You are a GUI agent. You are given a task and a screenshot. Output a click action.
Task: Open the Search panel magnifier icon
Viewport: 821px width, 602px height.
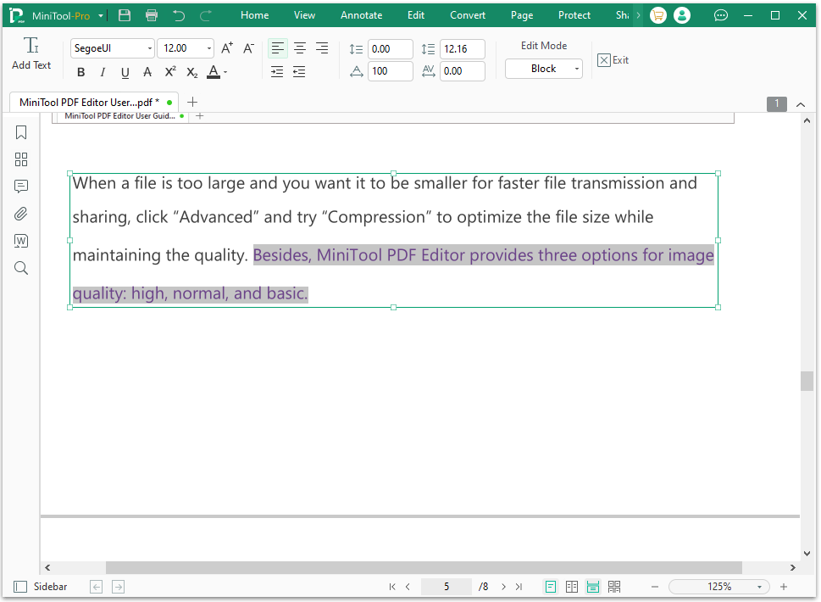[21, 268]
